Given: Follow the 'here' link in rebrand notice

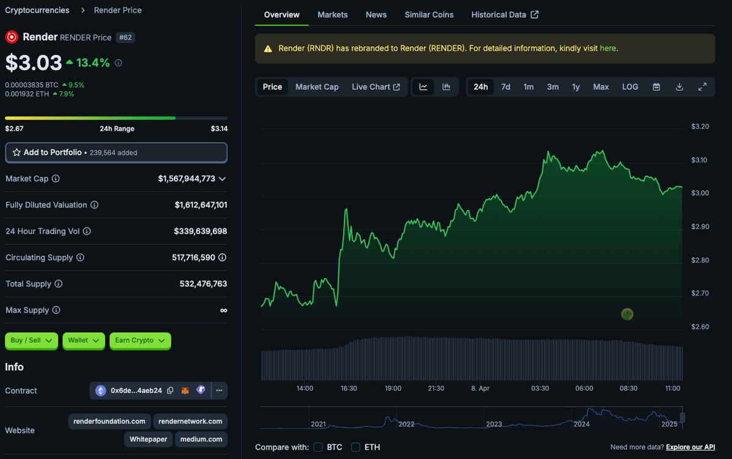Looking at the screenshot, I should tap(608, 48).
